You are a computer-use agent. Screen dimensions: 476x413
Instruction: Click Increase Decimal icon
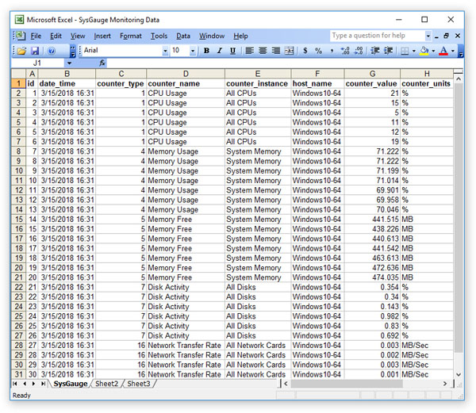(x=345, y=51)
